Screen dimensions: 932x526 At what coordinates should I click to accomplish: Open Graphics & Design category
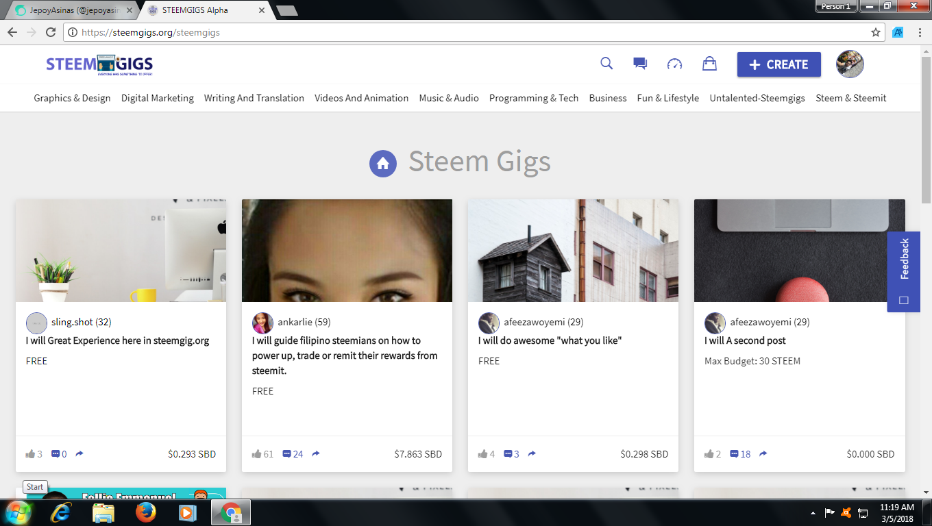point(72,98)
